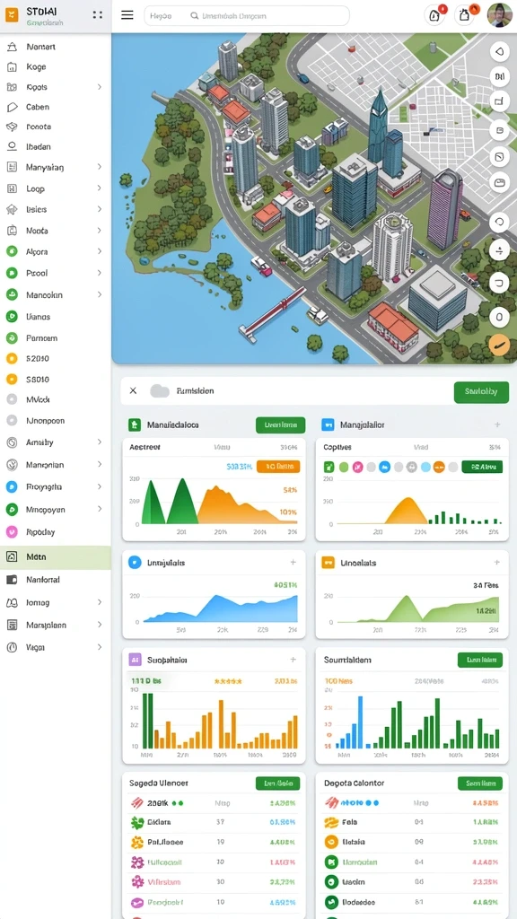Click the user profile avatar
Screen dimensions: 517x919
(x=499, y=15)
